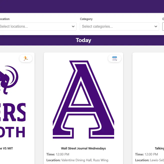Click the Today section header
Image resolution: width=164 pixels, height=164 pixels.
pyautogui.click(x=83, y=40)
